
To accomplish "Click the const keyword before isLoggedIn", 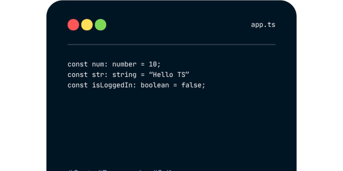I will [78, 85].
